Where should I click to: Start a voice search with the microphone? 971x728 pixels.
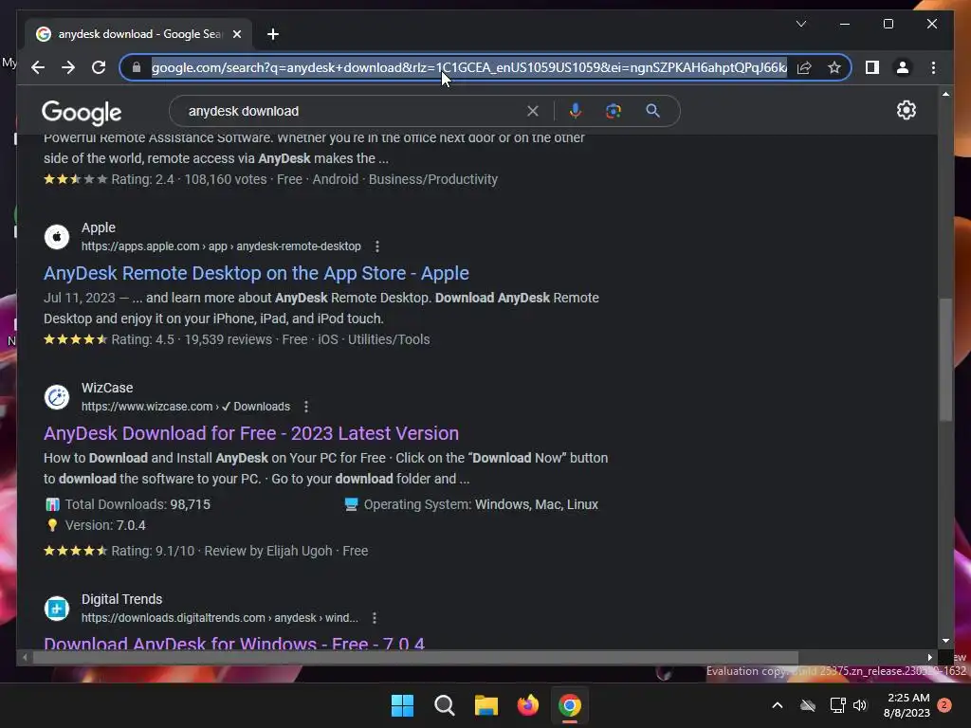[576, 111]
